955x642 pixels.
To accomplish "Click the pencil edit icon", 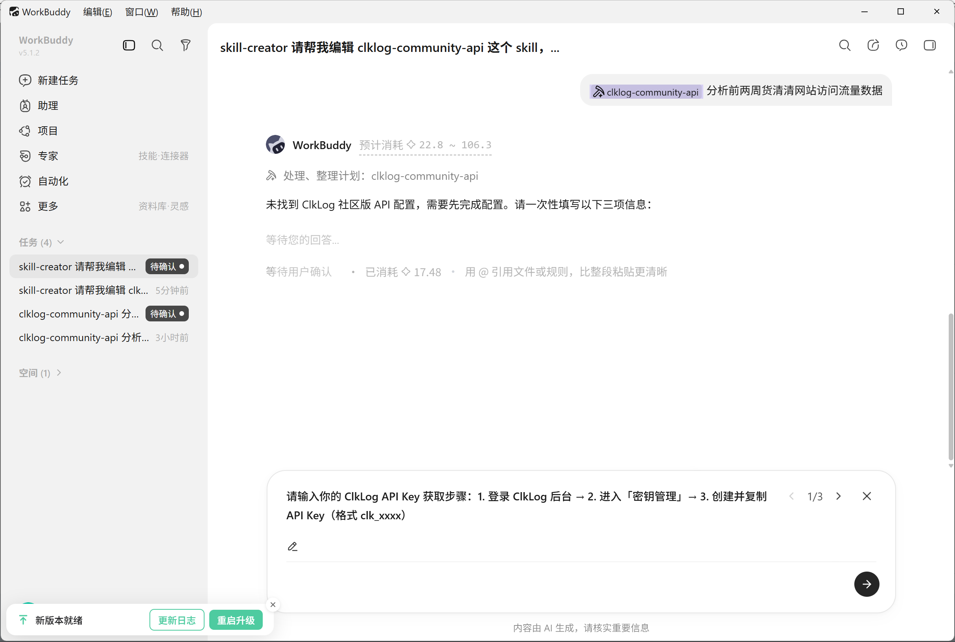I will pyautogui.click(x=292, y=546).
